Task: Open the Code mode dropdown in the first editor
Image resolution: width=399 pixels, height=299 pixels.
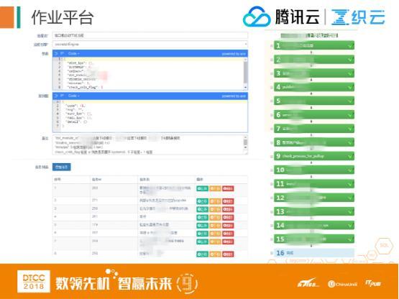Action: click(x=73, y=53)
